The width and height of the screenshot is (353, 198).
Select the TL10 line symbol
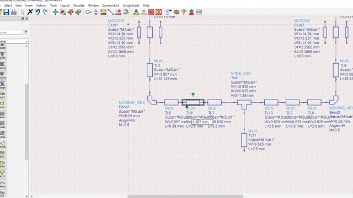pyautogui.click(x=271, y=102)
